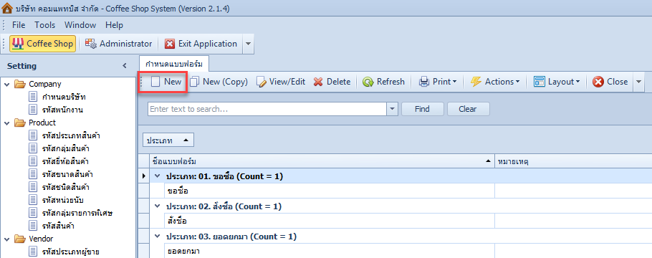Click the หมายเหตุ column header
The width and height of the screenshot is (652, 258).
pos(573,161)
